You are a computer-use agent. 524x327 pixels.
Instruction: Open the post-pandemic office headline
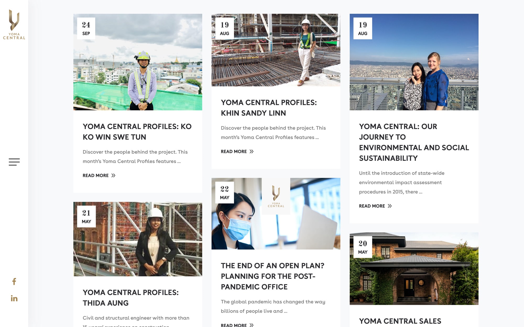coord(272,276)
